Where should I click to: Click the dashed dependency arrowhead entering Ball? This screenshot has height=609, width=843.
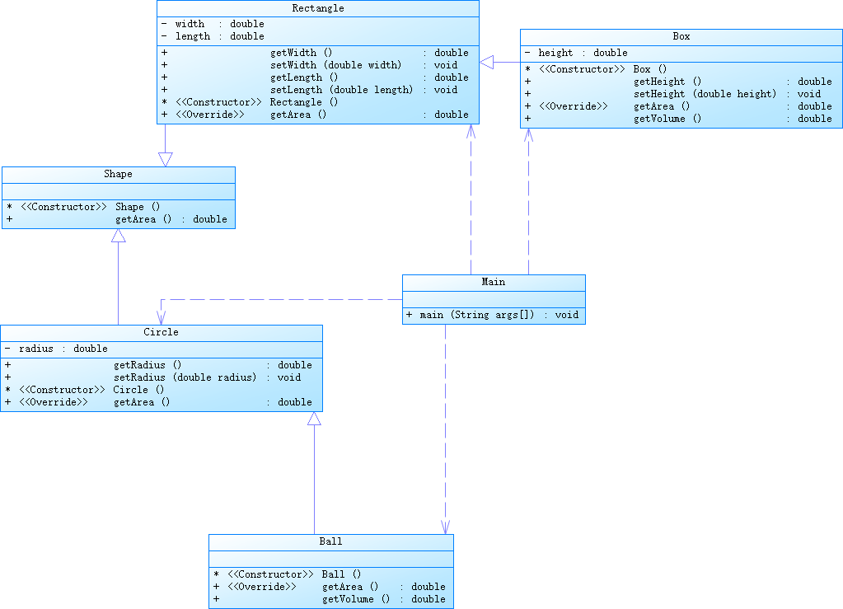tap(445, 527)
